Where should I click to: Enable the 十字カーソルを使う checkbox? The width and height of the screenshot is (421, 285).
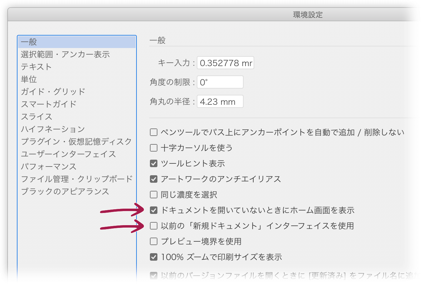click(154, 148)
